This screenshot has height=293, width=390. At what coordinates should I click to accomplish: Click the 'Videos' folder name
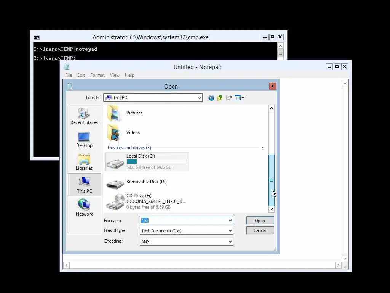[133, 133]
